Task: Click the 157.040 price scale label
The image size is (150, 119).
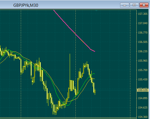Action: point(143,23)
